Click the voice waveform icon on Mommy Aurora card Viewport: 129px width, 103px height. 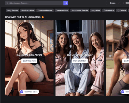(x=22, y=92)
